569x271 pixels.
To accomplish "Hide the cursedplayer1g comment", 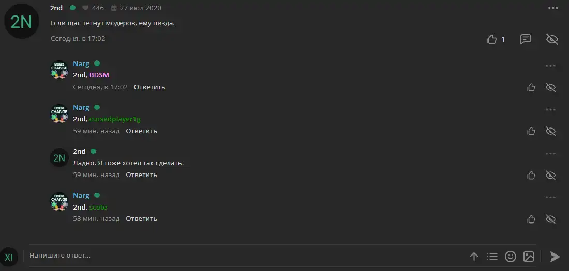I will [x=550, y=131].
